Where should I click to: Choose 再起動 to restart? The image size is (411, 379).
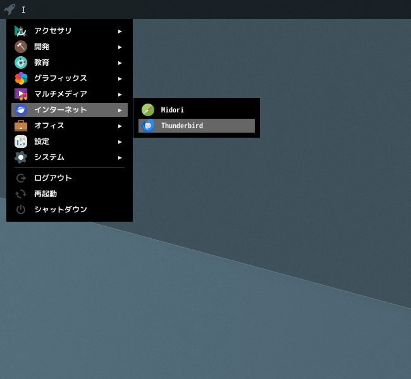click(70, 194)
